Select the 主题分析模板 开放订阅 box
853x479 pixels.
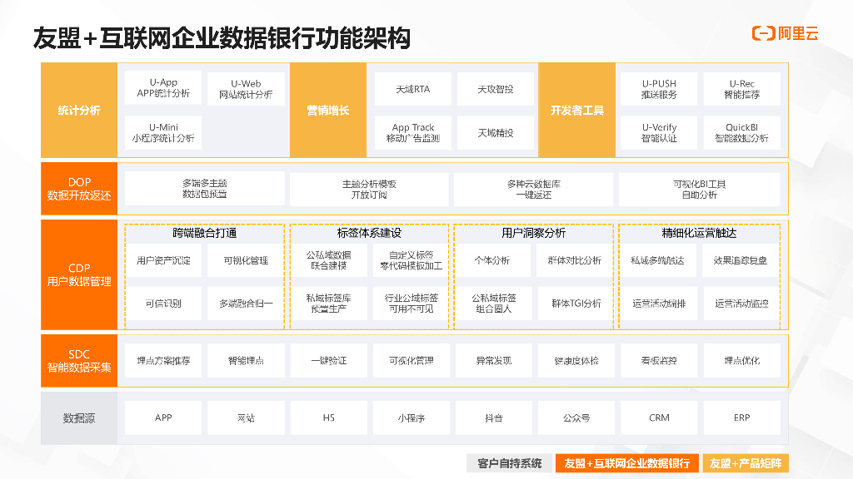point(369,189)
